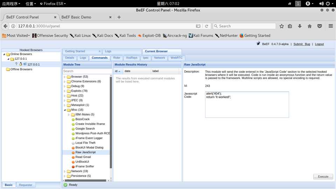Click the Firefox home icon
The image size is (336, 189).
(310, 26)
